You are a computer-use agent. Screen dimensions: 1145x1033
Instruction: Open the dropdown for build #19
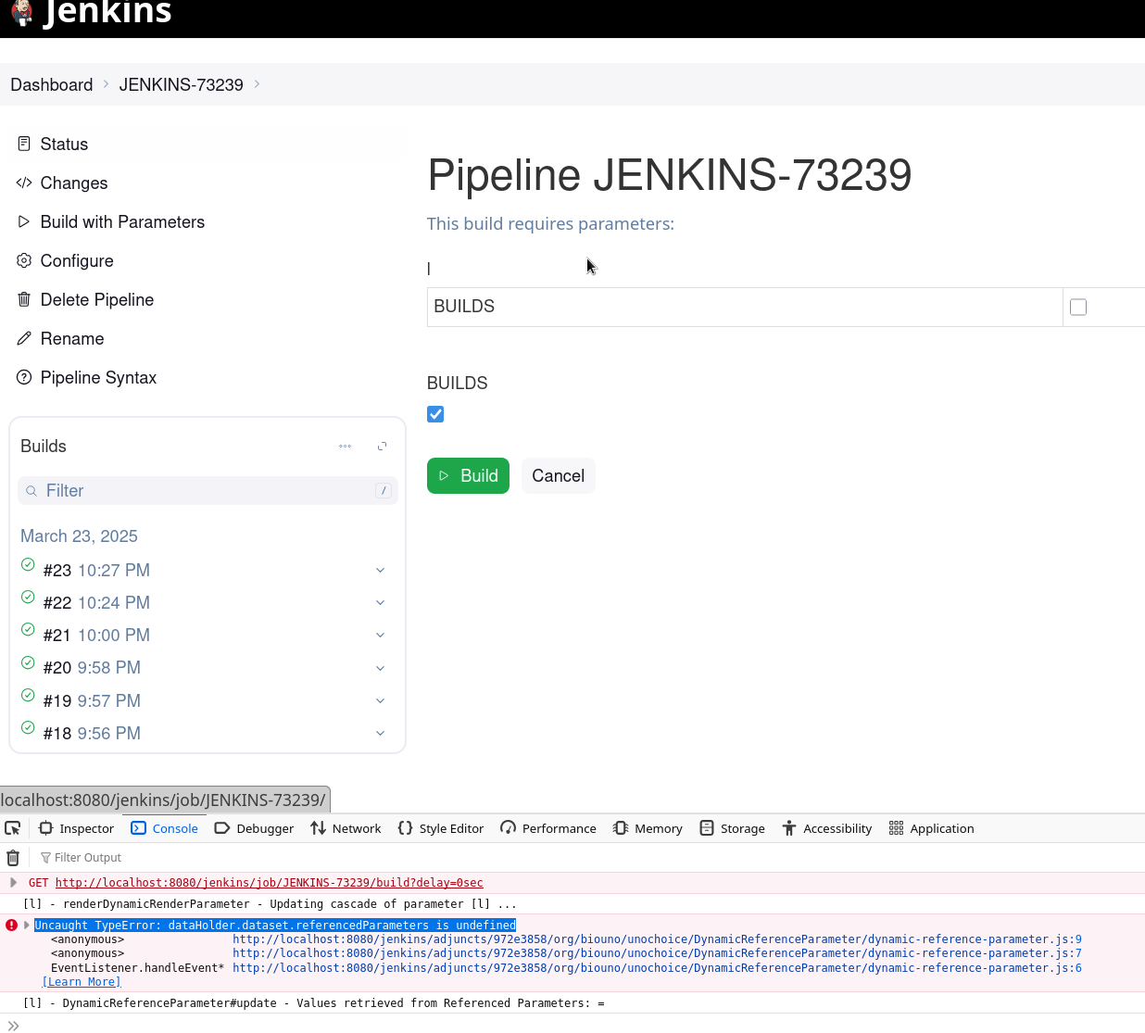[380, 701]
